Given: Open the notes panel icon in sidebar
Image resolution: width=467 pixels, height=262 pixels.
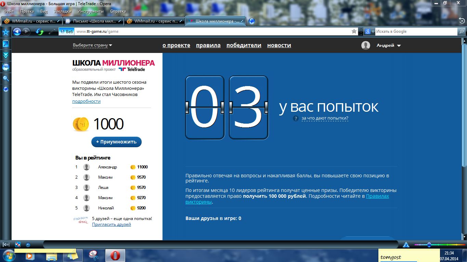Looking at the screenshot, I should tap(5, 44).
